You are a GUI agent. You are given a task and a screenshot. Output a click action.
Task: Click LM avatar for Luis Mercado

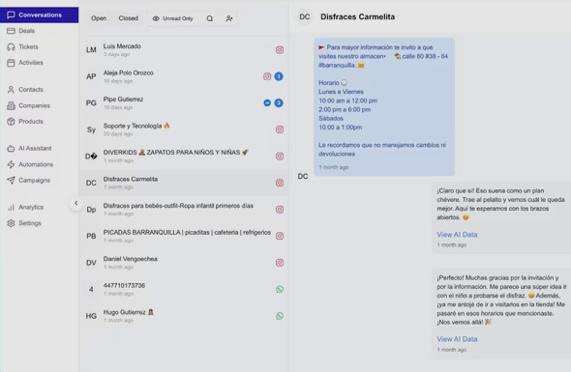[91, 50]
